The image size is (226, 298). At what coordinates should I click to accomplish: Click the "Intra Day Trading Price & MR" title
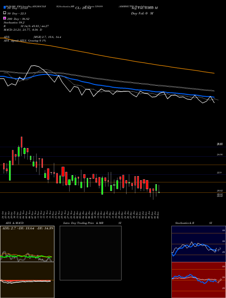coord(84,223)
